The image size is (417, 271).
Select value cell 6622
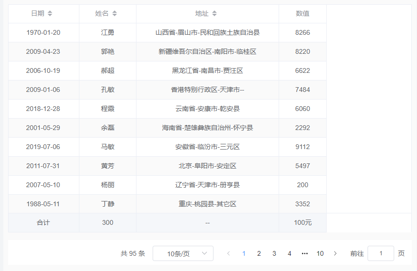pyautogui.click(x=302, y=70)
